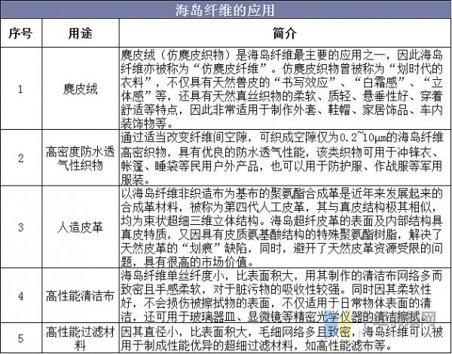Click the description beginning 通过适当改变纤维间空隙
Viewport: 452px width, 354px height.
(x=285, y=158)
